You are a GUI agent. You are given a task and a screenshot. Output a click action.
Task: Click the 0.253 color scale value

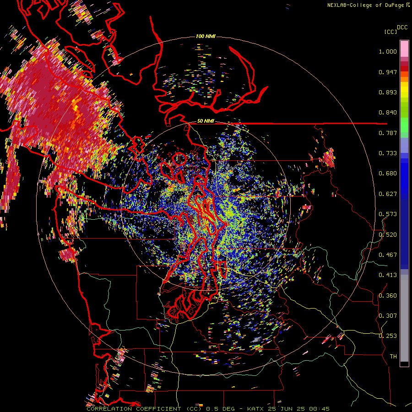pos(388,336)
